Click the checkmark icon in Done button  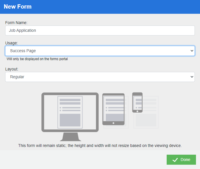point(175,160)
